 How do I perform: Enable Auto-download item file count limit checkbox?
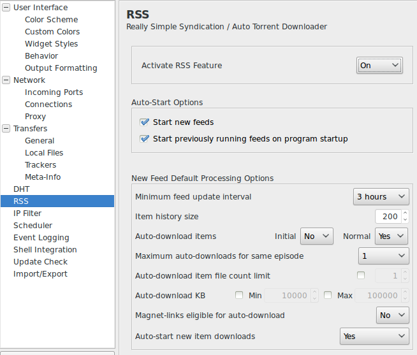click(x=361, y=275)
